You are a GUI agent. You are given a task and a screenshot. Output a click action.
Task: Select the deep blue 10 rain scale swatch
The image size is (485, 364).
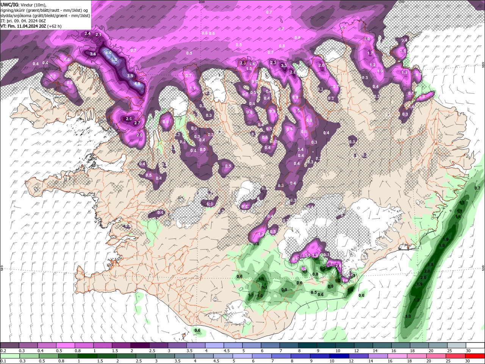click(x=339, y=356)
